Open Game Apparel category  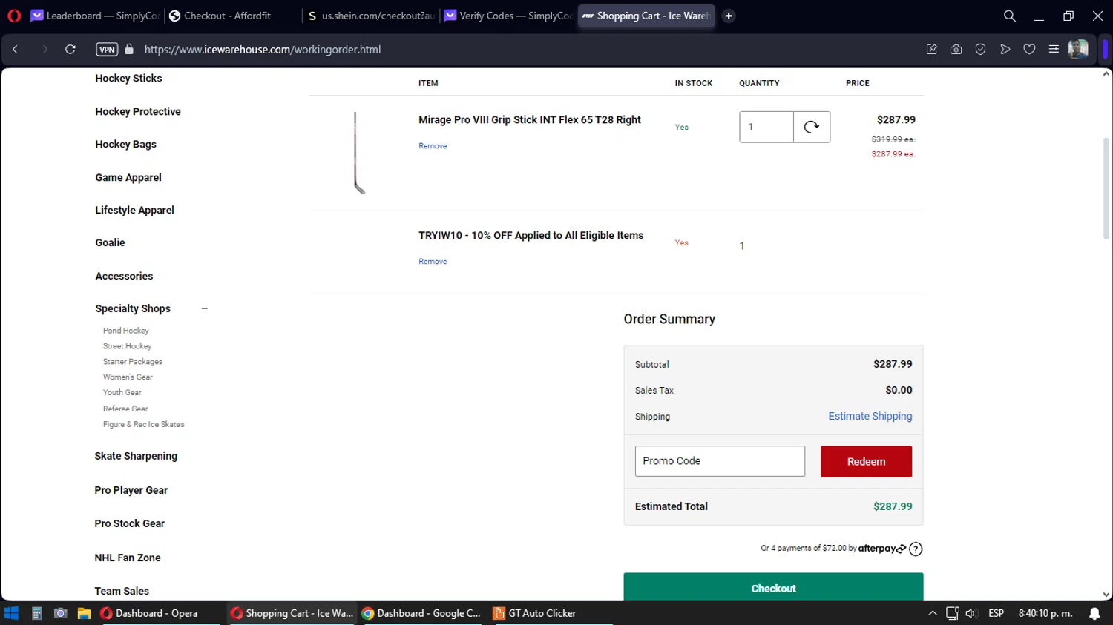pyautogui.click(x=128, y=178)
